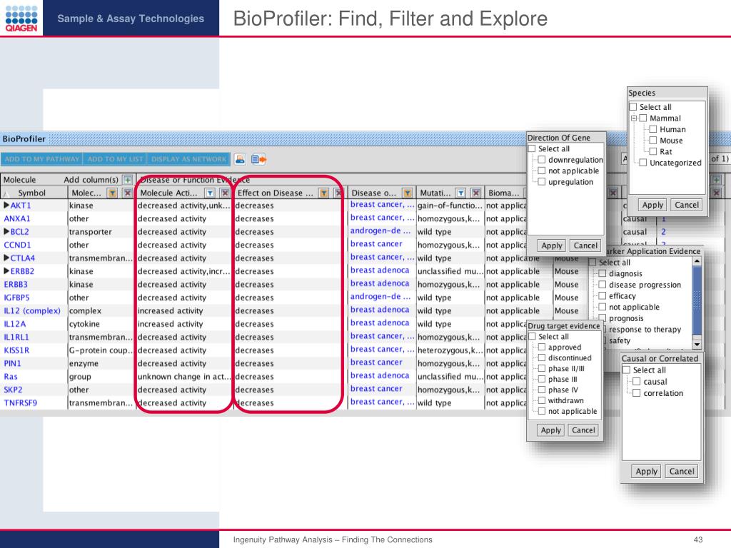This screenshot has height=548, width=731.
Task: Open the filter icon on Mutati... column
Action: tap(460, 193)
